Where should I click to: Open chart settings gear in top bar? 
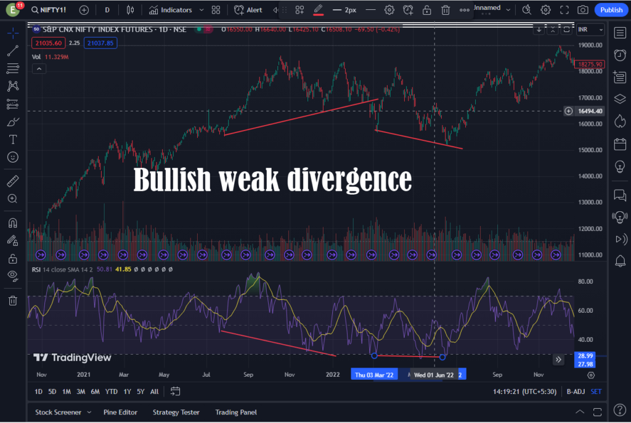pyautogui.click(x=545, y=10)
